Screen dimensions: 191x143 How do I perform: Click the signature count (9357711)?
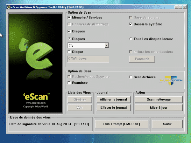(x=81, y=124)
